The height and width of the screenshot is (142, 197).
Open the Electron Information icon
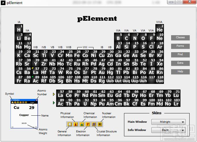tap(88, 124)
